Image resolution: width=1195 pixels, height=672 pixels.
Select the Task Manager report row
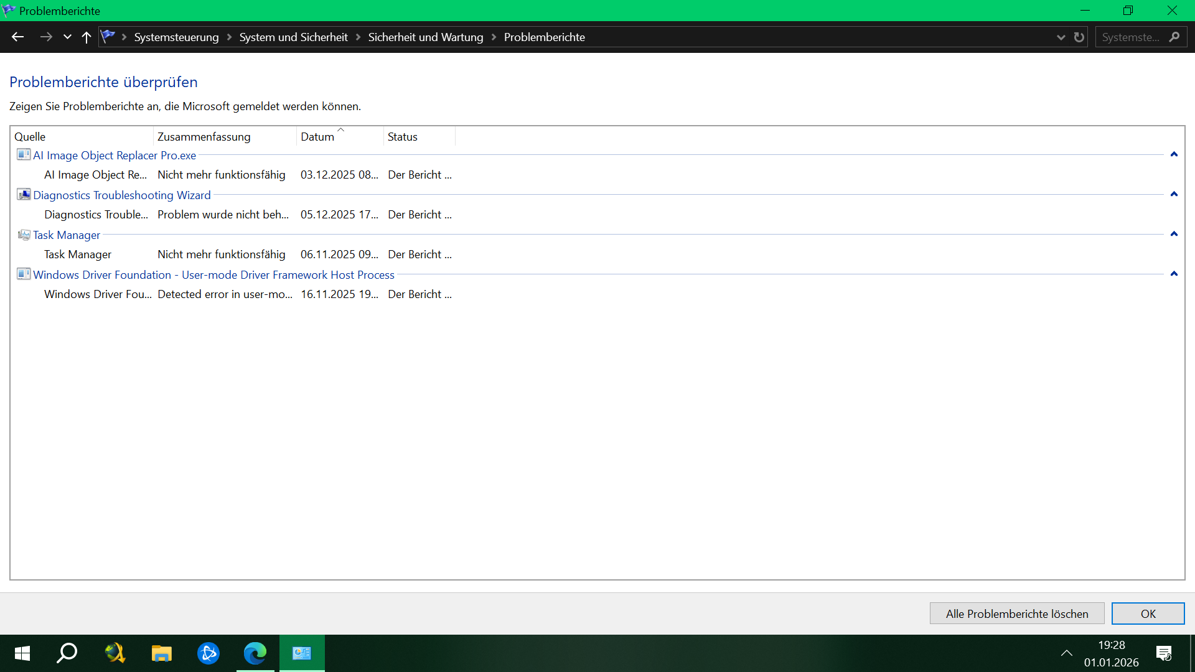(x=78, y=254)
